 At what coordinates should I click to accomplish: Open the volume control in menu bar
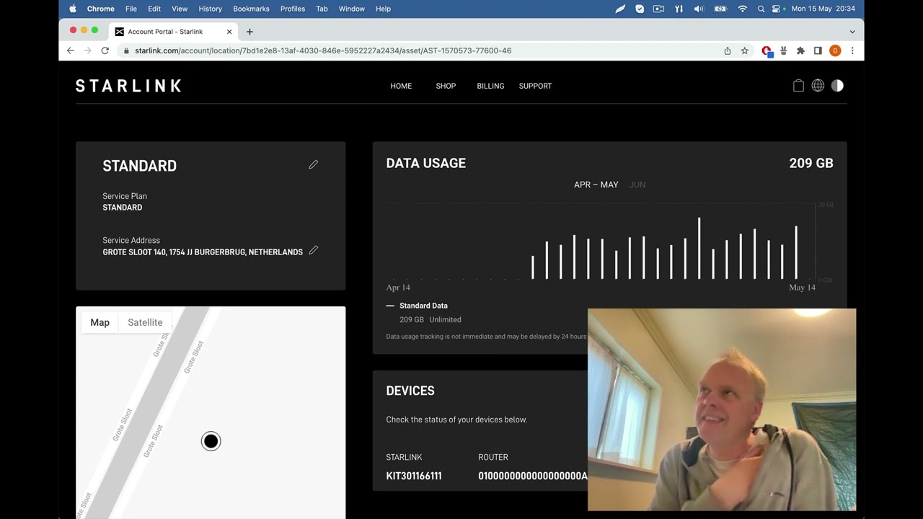point(699,9)
